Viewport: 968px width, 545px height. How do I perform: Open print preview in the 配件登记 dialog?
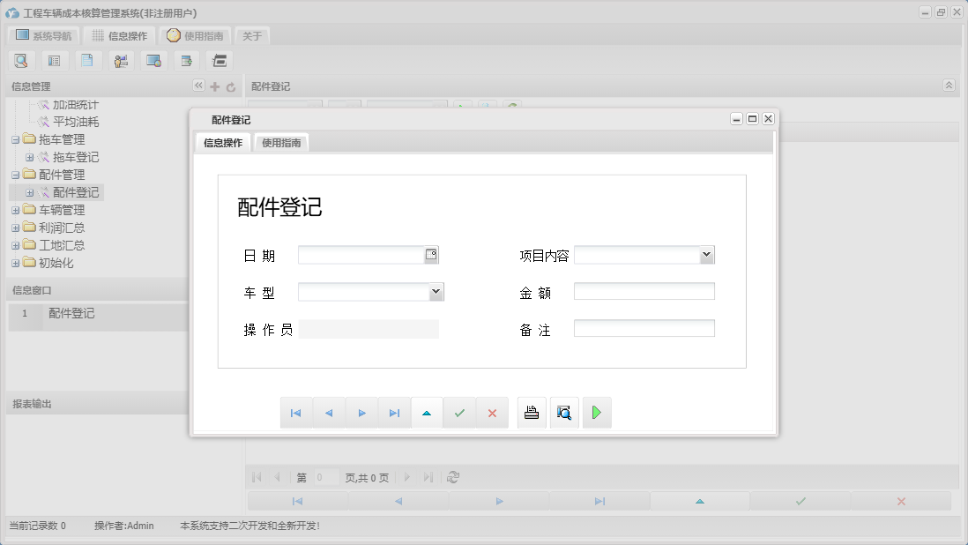click(x=564, y=412)
